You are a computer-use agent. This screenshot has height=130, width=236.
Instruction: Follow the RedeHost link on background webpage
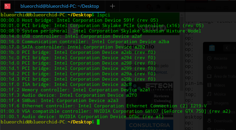(x=158, y=73)
